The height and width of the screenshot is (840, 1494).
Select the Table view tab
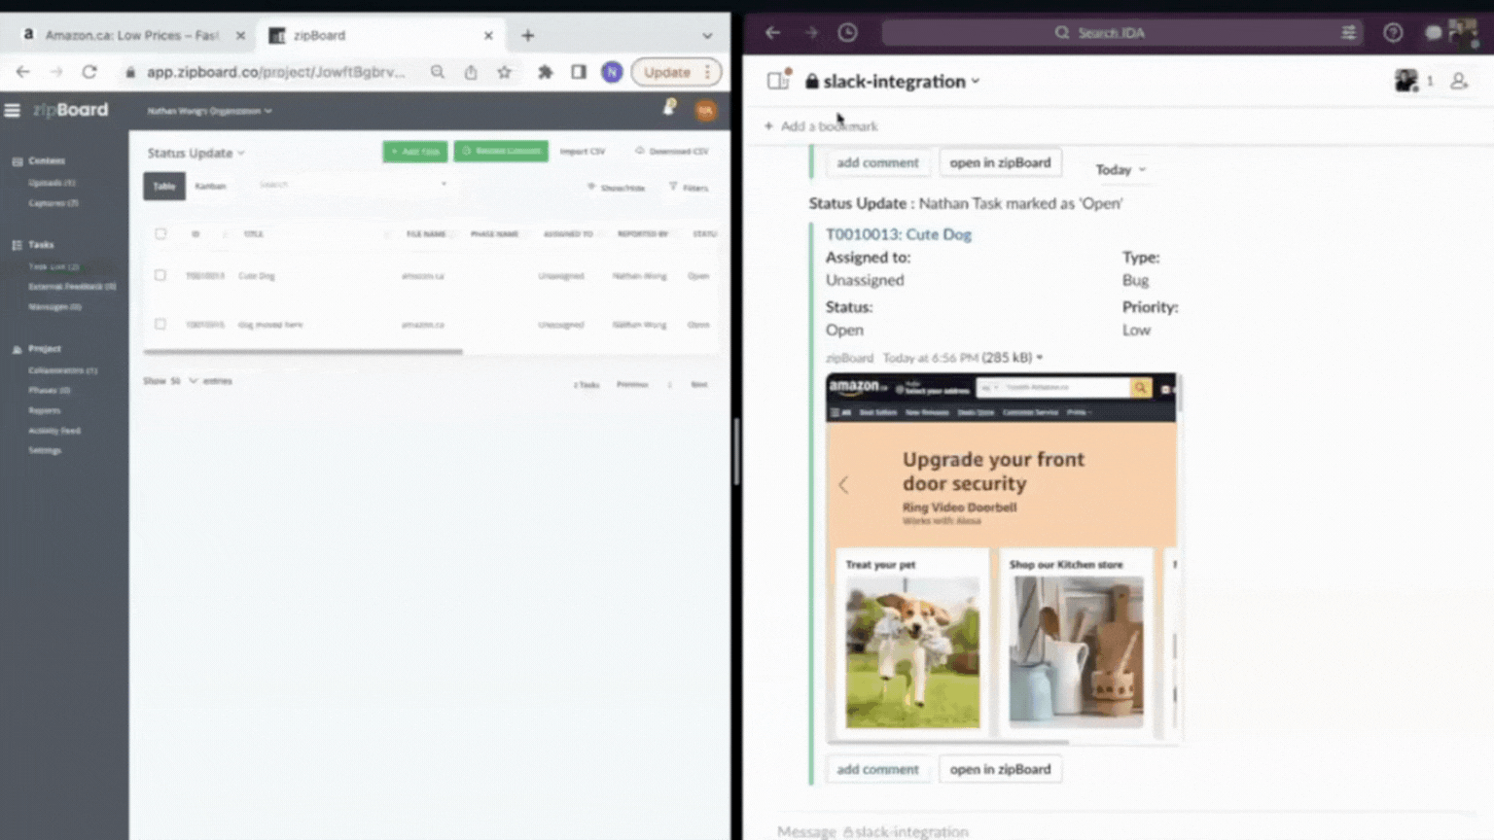164,186
